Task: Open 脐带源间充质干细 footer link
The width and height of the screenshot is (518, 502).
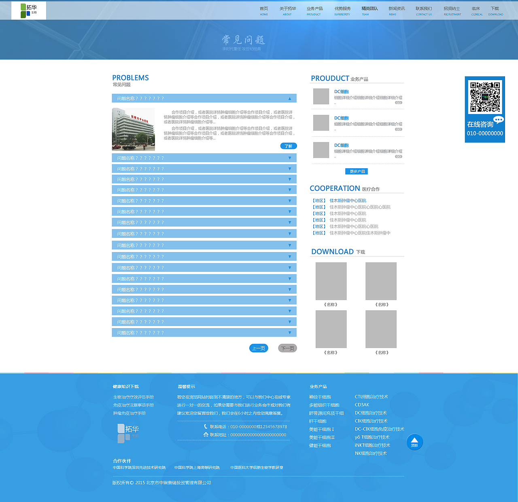Action: (327, 413)
